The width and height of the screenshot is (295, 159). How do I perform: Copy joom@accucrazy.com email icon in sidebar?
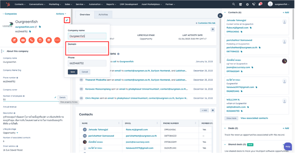(x=252, y=67)
